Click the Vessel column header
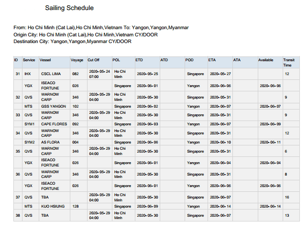This screenshot has width=308, height=232. coord(45,60)
